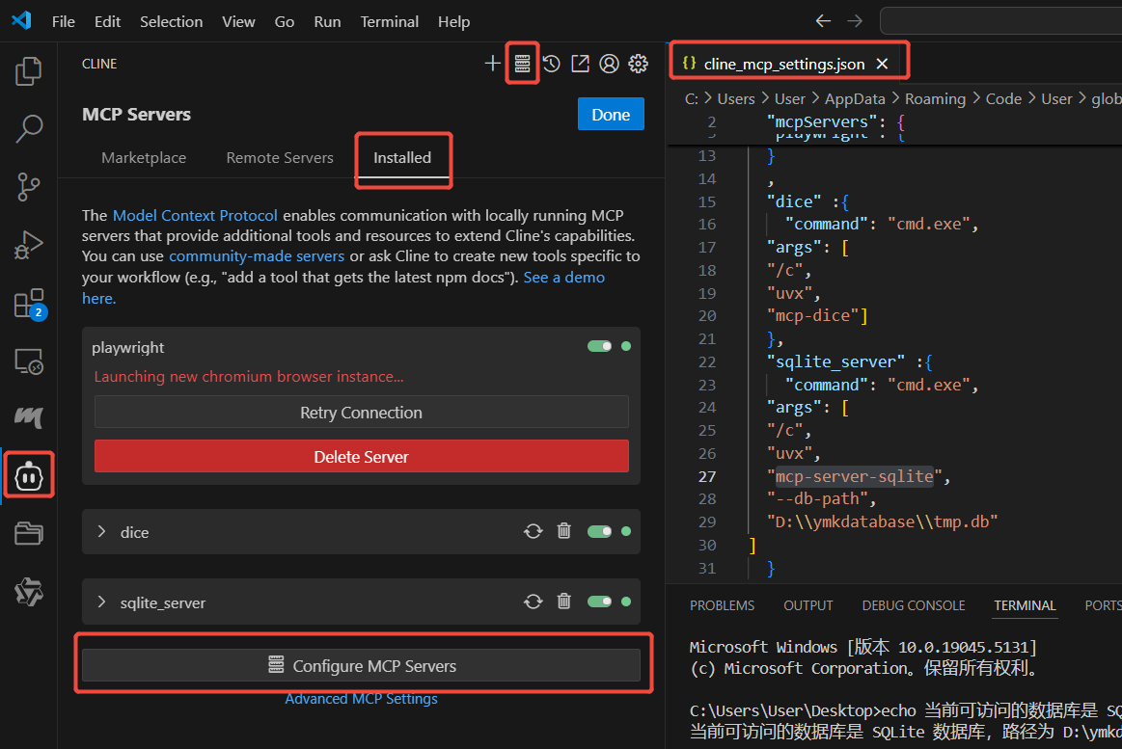
Task: Expand the dice server row
Action: pyautogui.click(x=101, y=531)
